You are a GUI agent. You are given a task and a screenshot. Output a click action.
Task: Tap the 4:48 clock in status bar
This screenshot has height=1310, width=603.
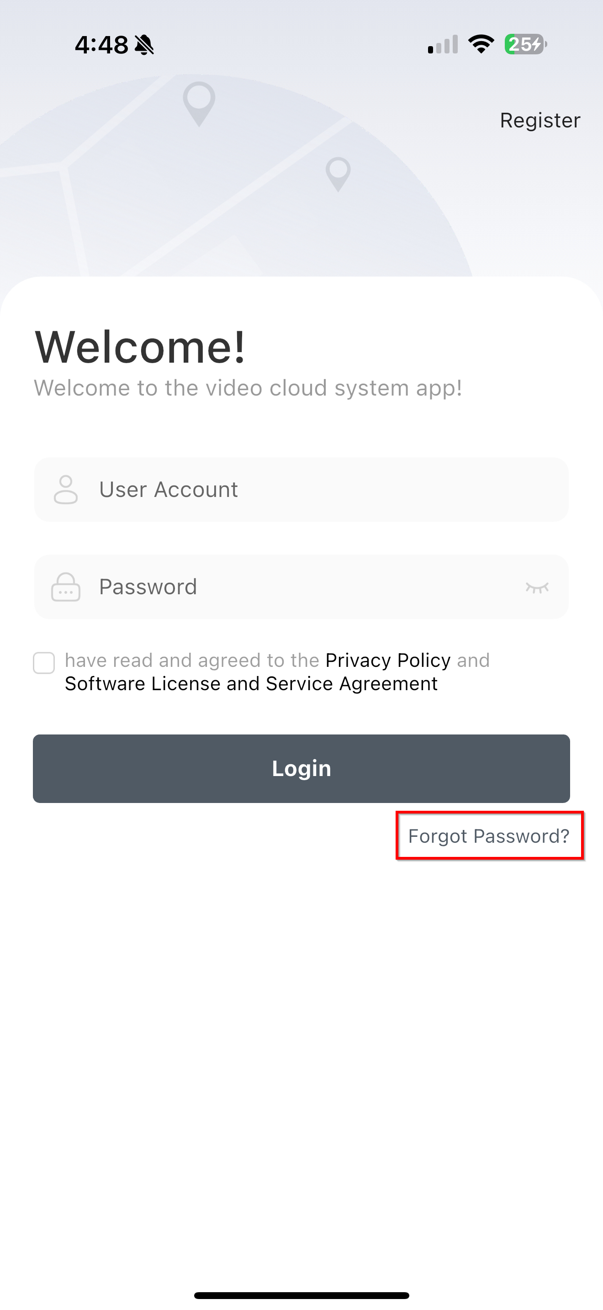pos(102,45)
